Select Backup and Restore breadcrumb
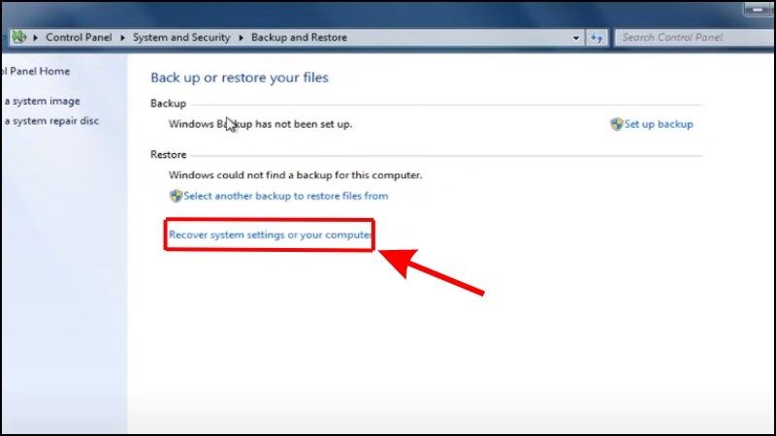The image size is (776, 436). pyautogui.click(x=299, y=38)
